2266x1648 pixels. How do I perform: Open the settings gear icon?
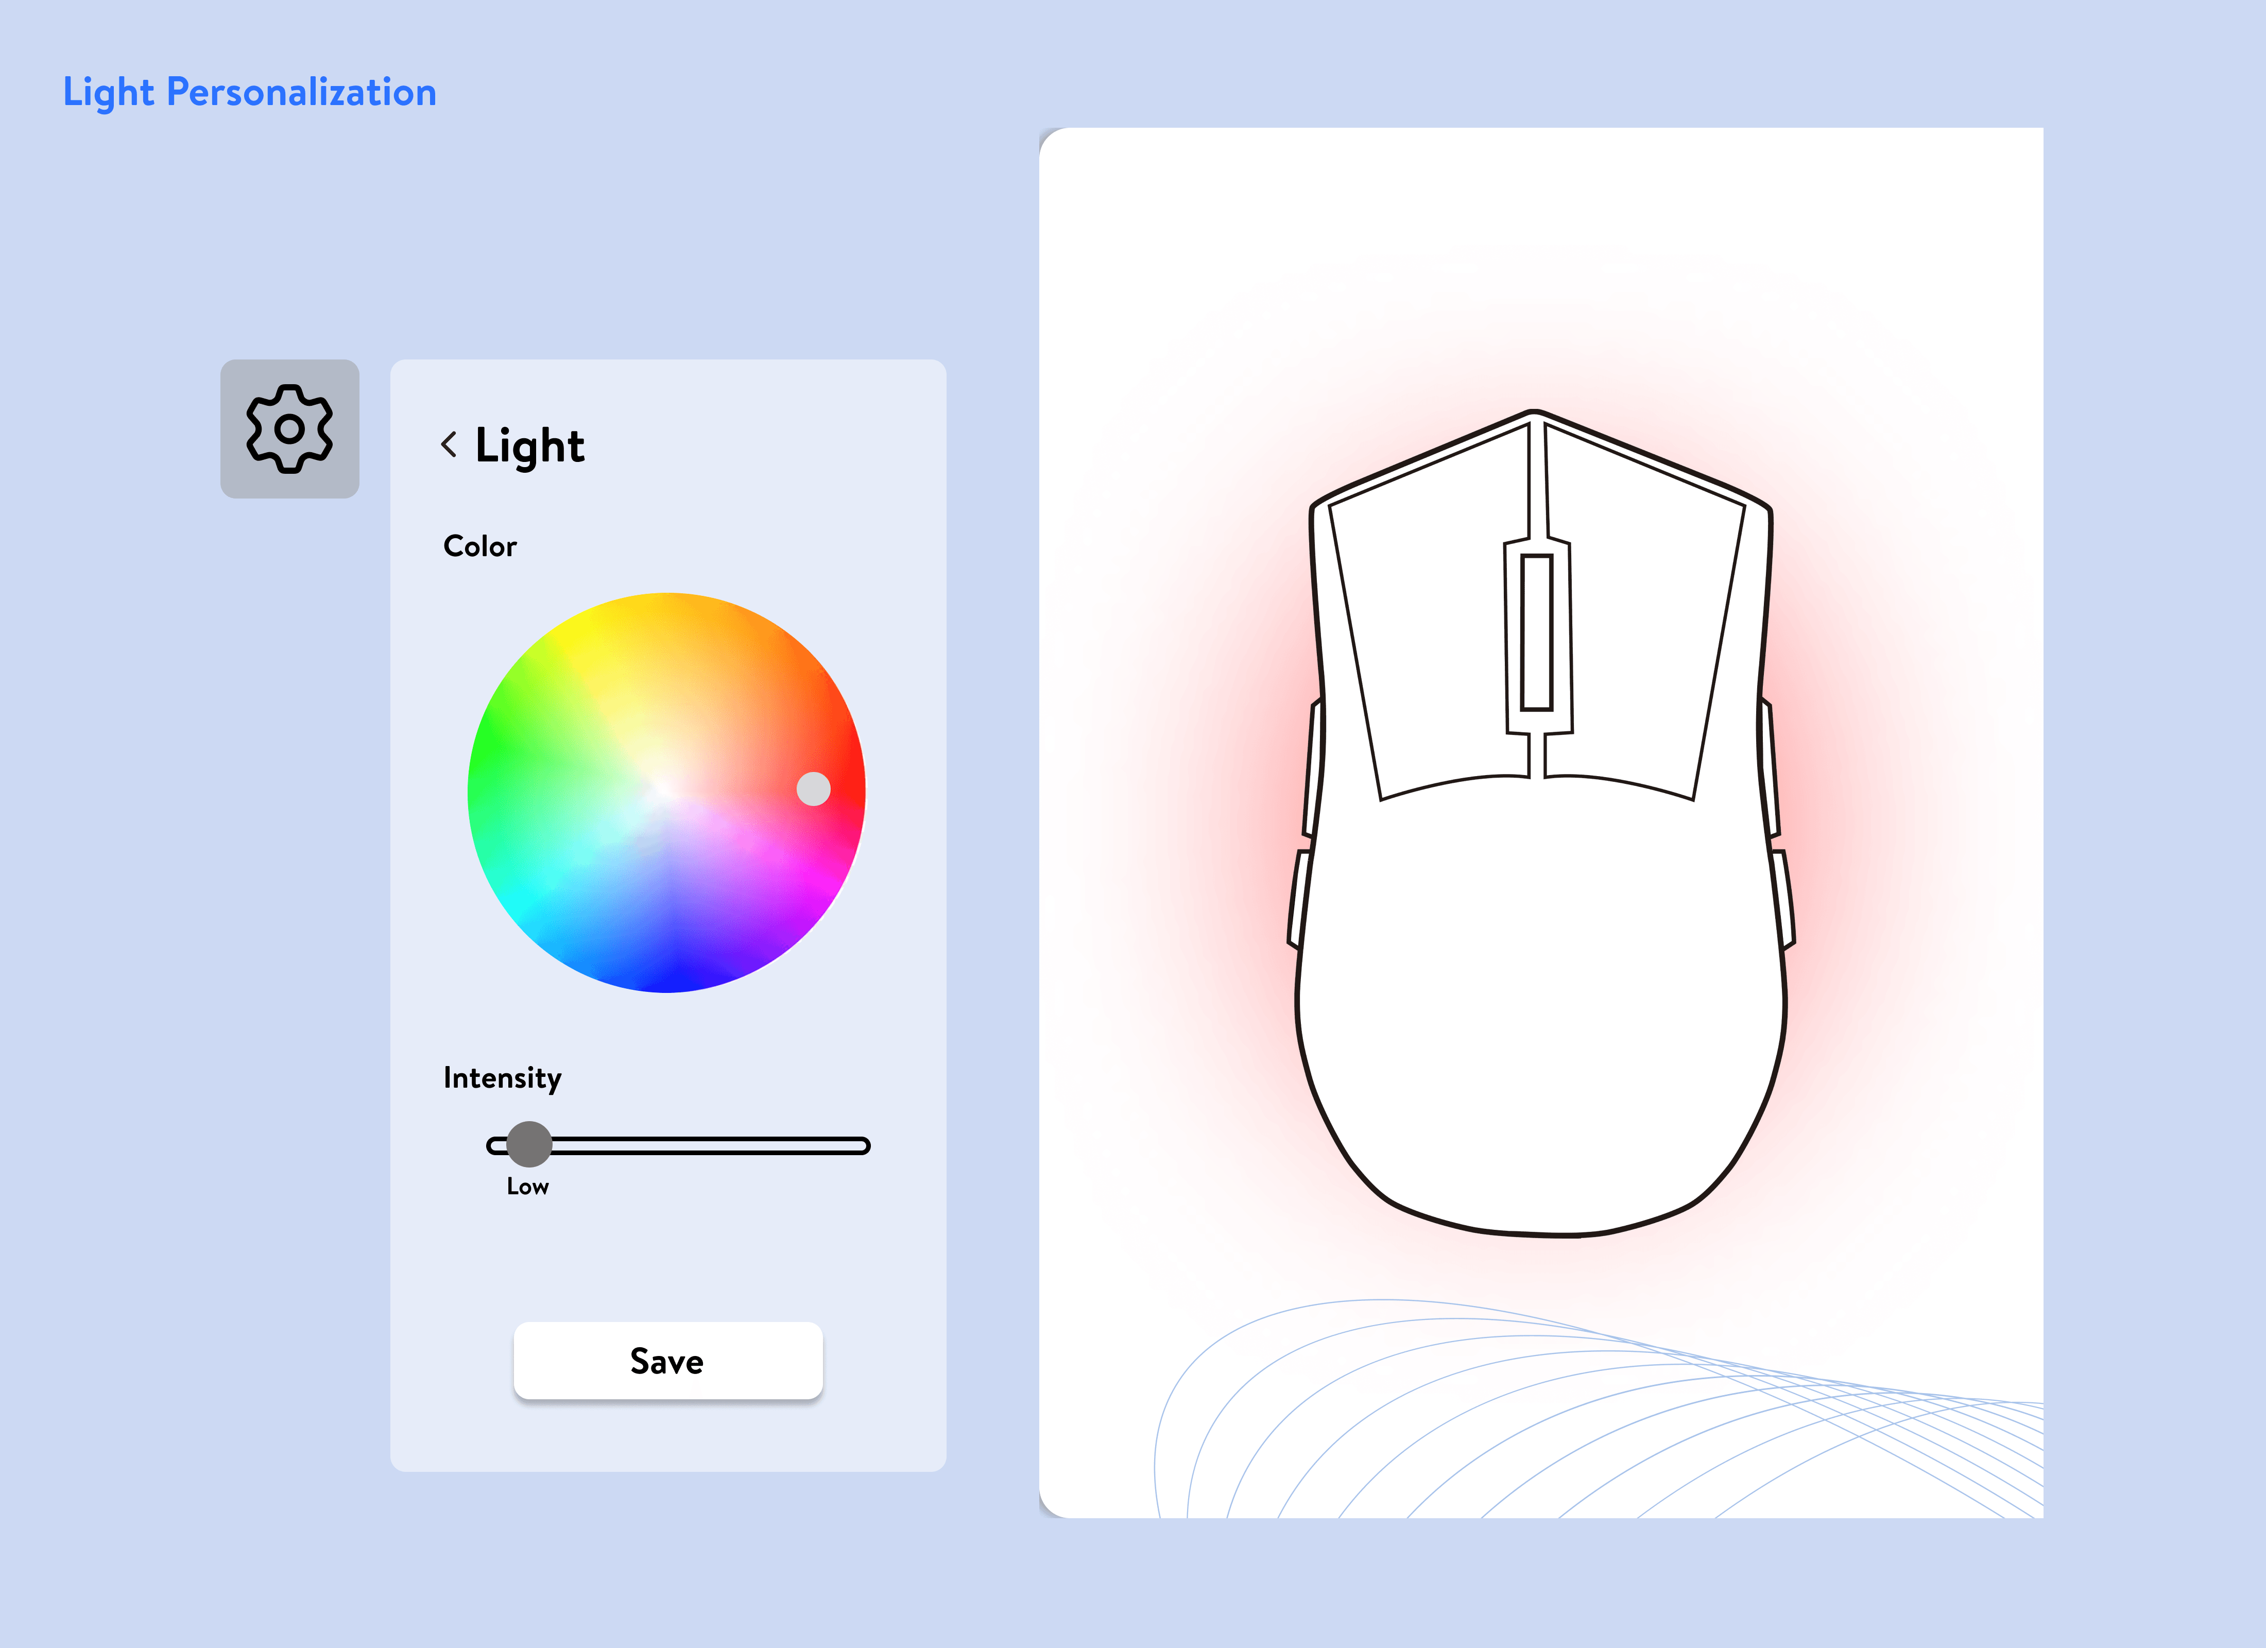pyautogui.click(x=290, y=429)
